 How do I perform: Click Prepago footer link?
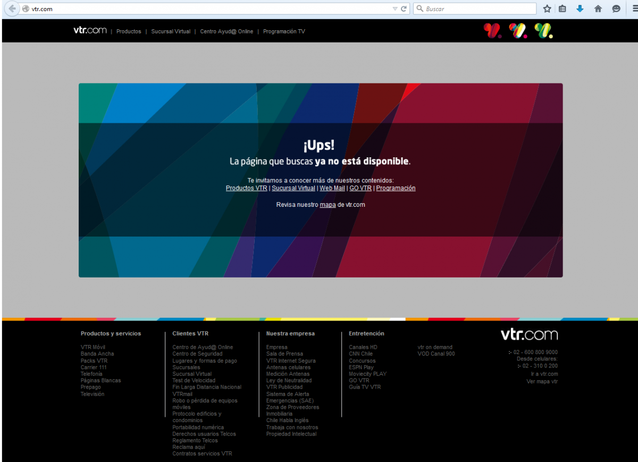(x=91, y=387)
